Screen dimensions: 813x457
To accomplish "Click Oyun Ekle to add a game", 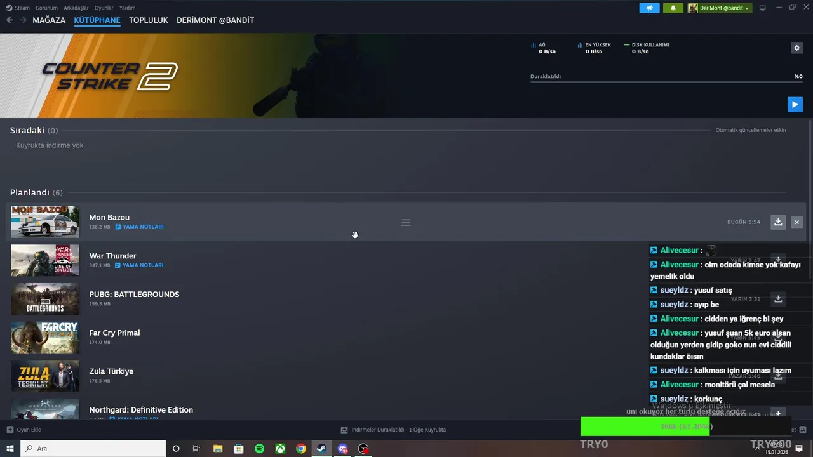I will click(x=24, y=430).
